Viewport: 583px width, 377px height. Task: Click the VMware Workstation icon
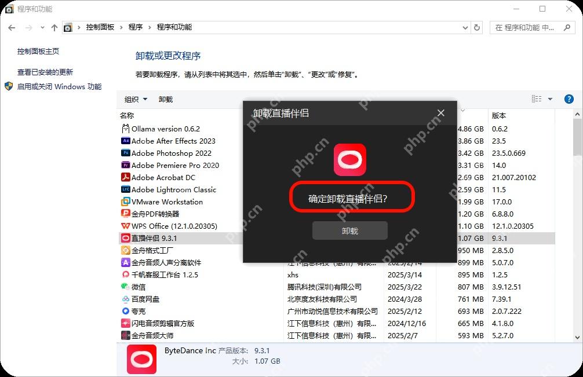[x=126, y=202]
